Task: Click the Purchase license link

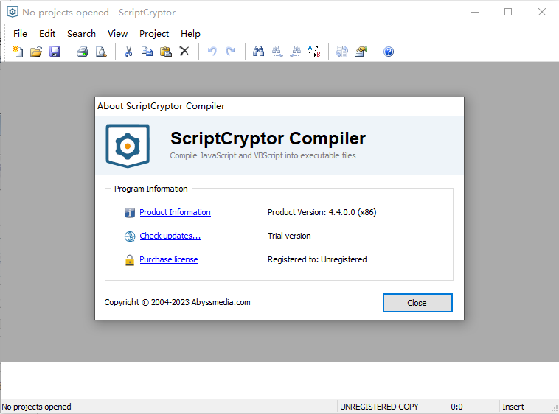Action: point(169,259)
